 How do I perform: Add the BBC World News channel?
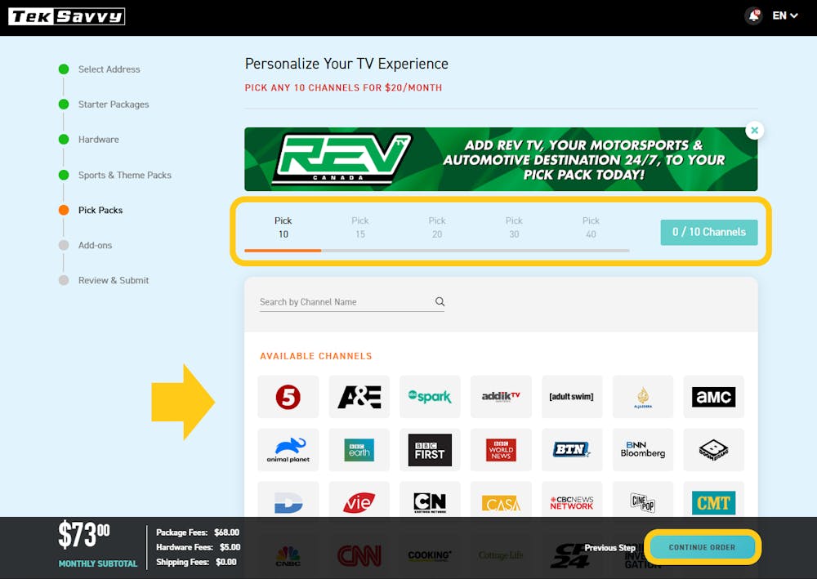pyautogui.click(x=501, y=450)
